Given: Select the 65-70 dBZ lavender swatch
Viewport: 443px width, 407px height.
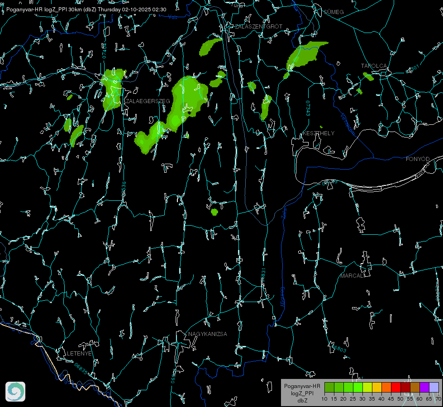Looking at the screenshot, I should 433,387.
